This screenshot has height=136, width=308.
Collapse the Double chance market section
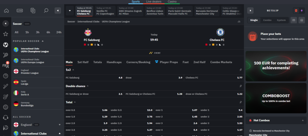pos(88,86)
